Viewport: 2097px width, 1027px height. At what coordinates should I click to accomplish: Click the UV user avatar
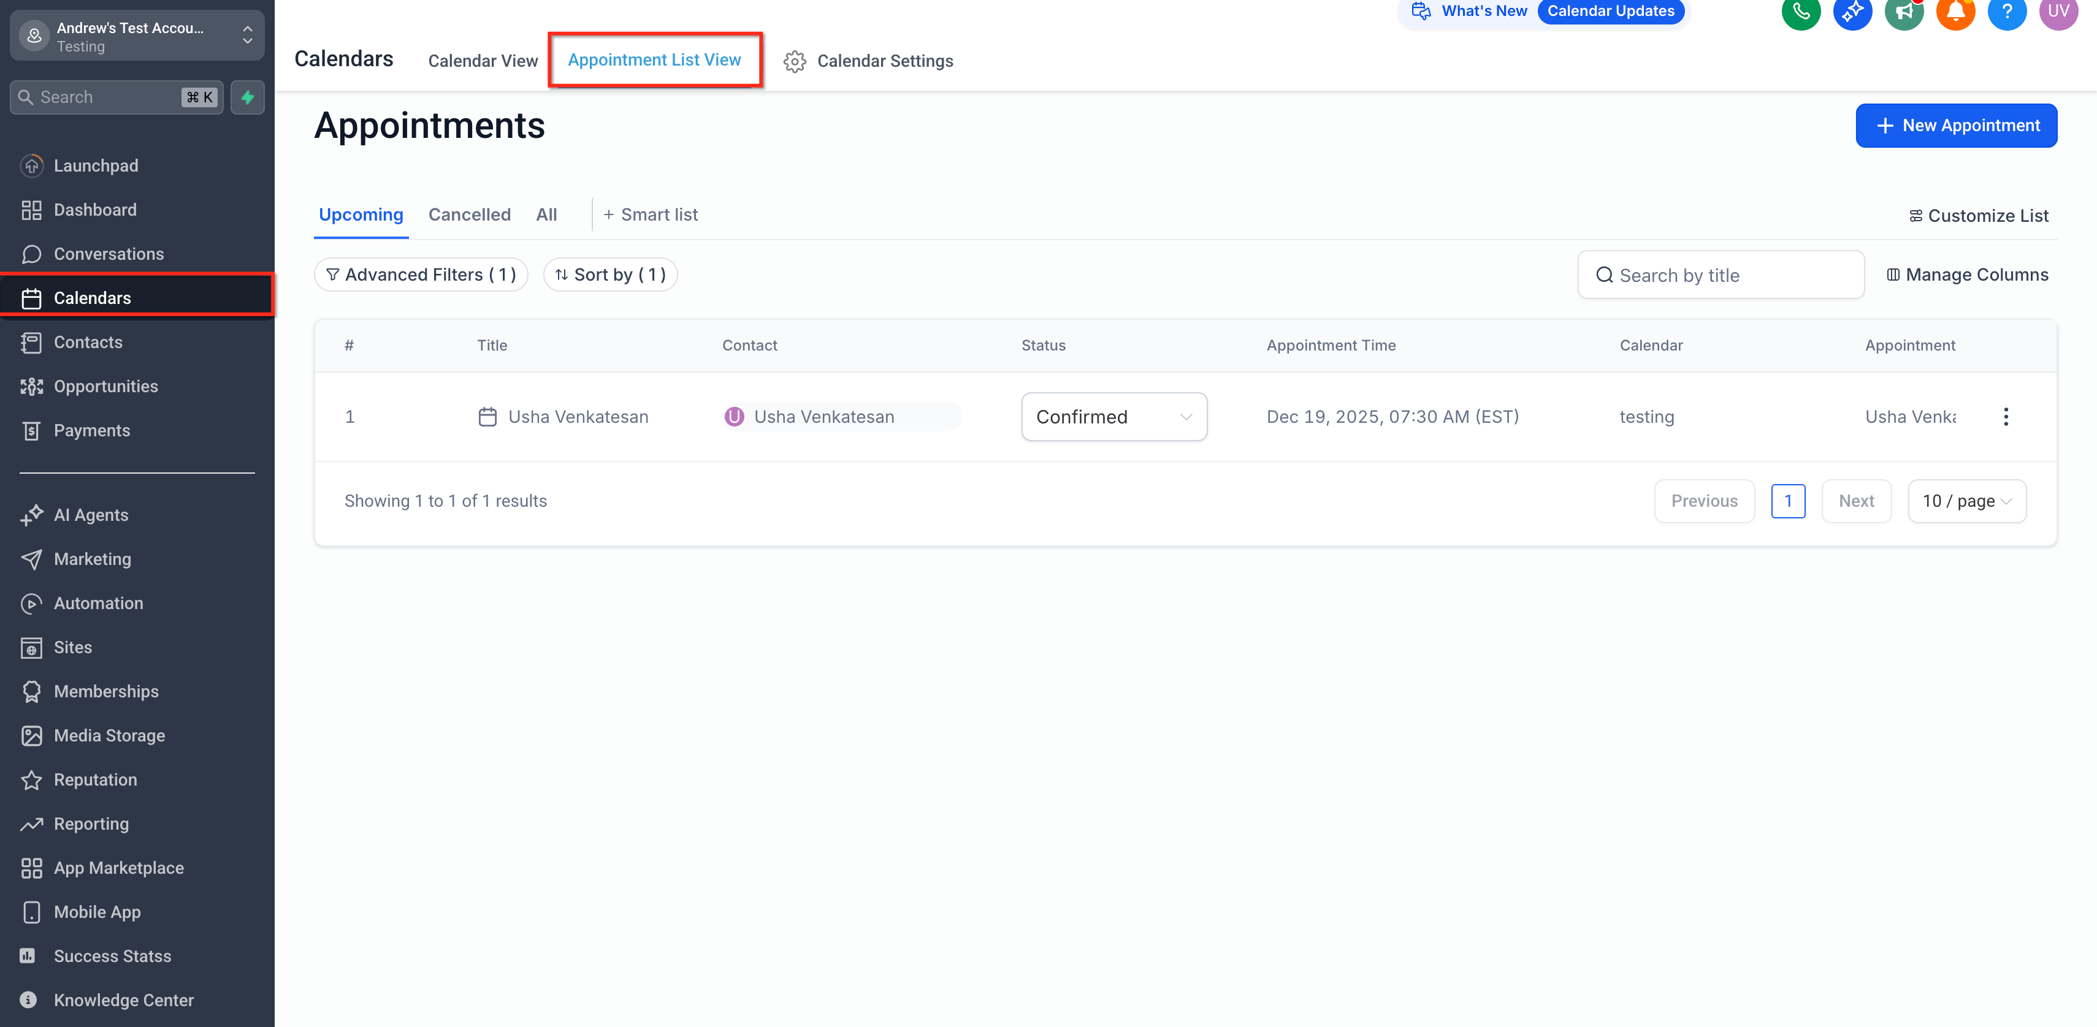point(2058,12)
